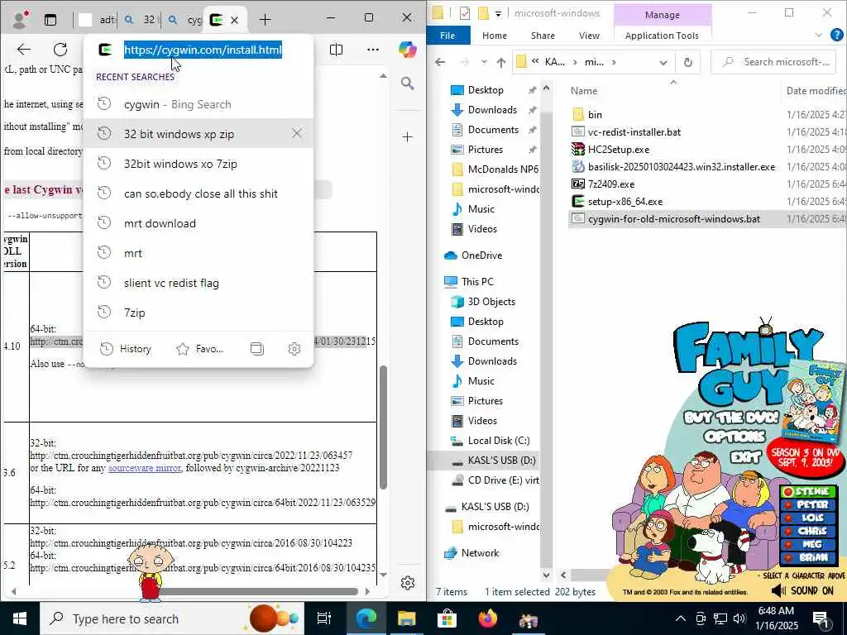The height and width of the screenshot is (635, 847).
Task: Open Edge split screen icon
Action: 336,50
